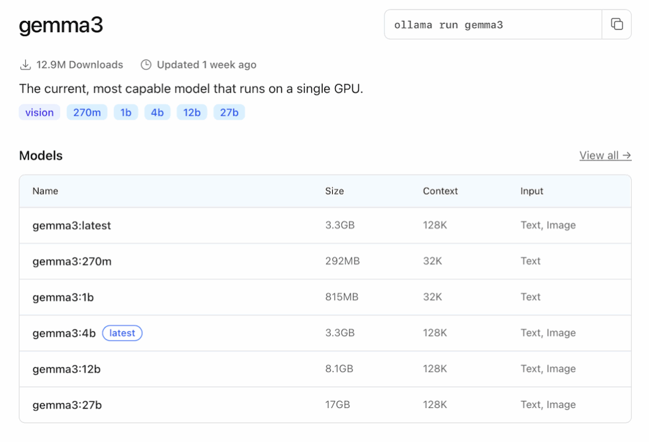The width and height of the screenshot is (649, 442).
Task: Click the 292MB size value
Action: [342, 261]
